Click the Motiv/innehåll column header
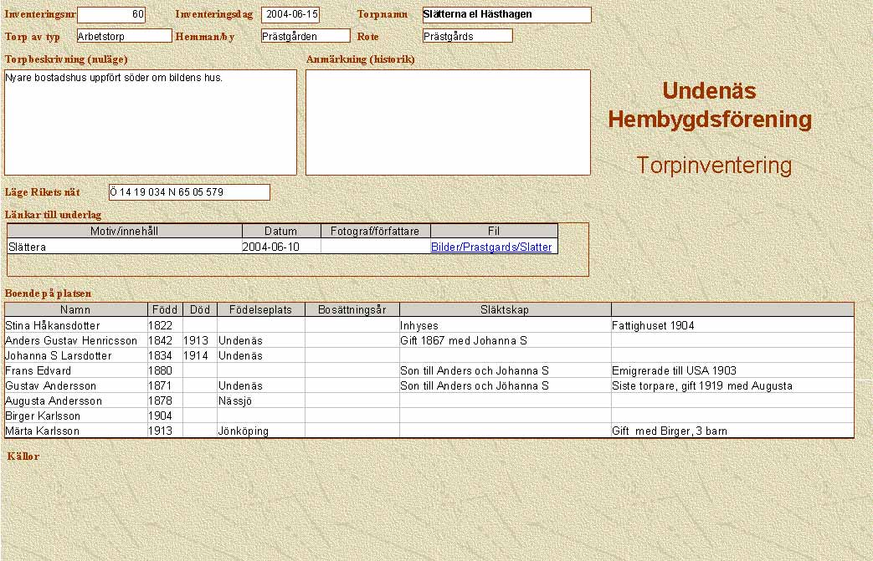 coord(125,231)
